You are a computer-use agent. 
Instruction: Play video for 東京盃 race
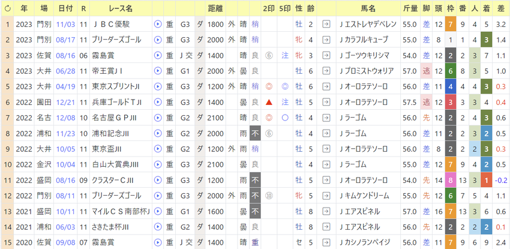pos(157,149)
